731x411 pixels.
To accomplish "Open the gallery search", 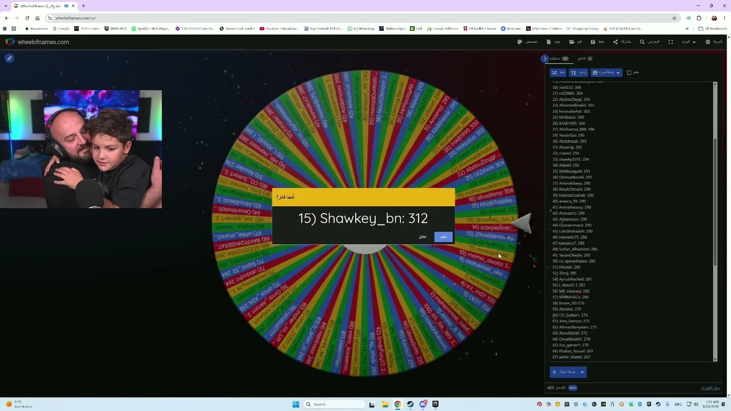I will coord(649,42).
